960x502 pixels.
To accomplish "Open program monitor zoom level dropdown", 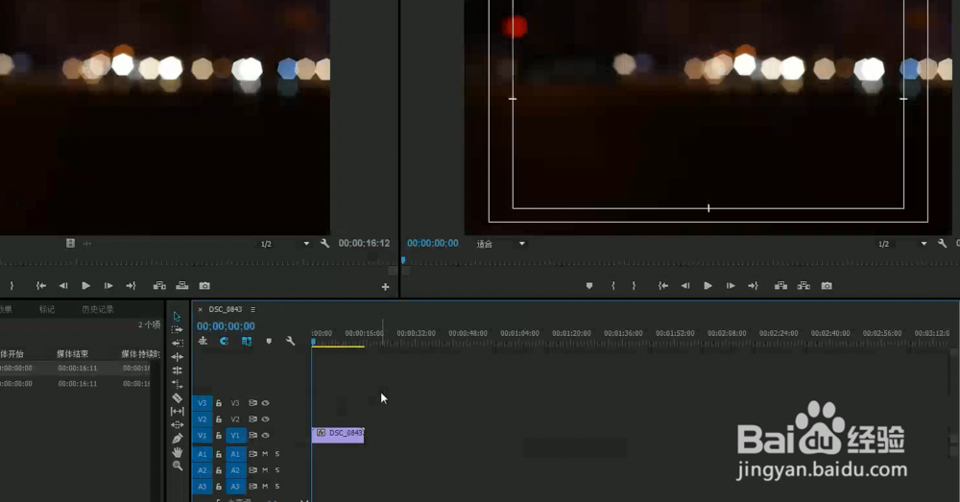I will (501, 244).
